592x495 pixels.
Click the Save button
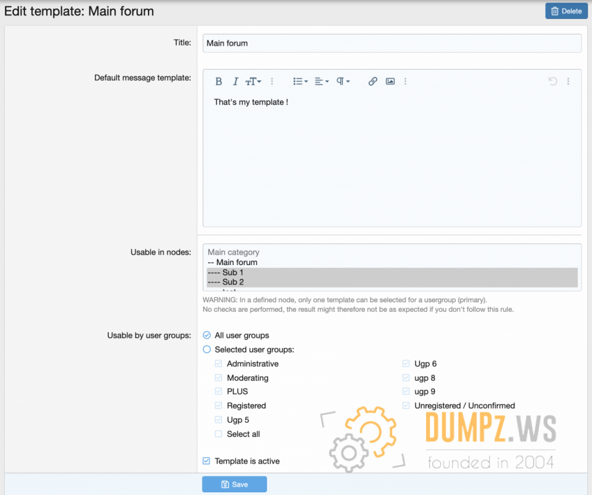(234, 484)
